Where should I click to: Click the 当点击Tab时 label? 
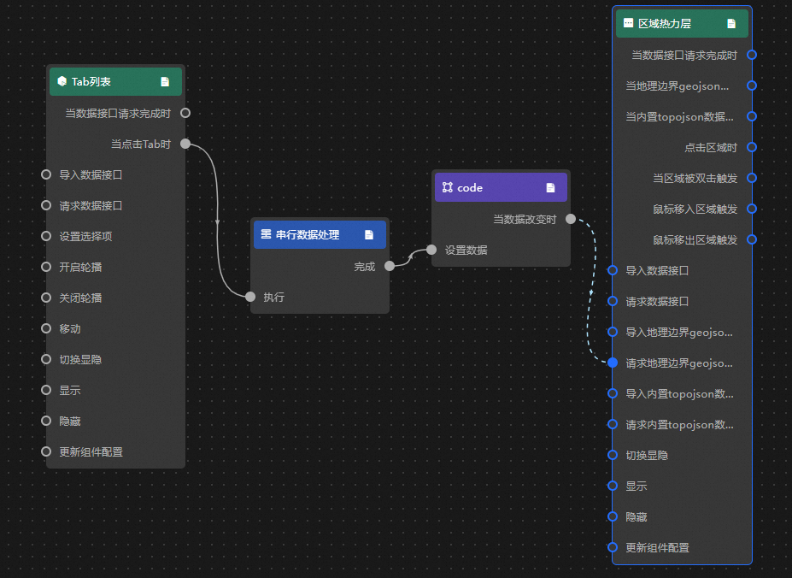pos(141,144)
